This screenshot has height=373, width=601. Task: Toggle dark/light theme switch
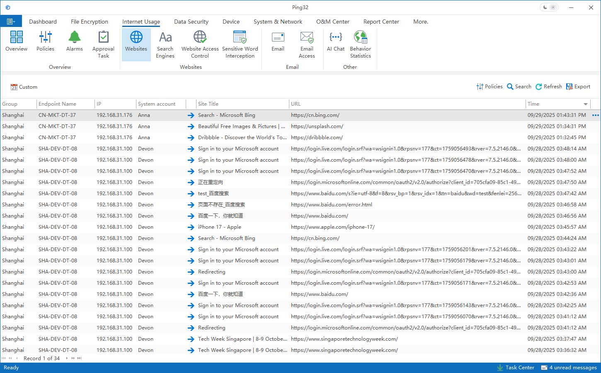549,7
